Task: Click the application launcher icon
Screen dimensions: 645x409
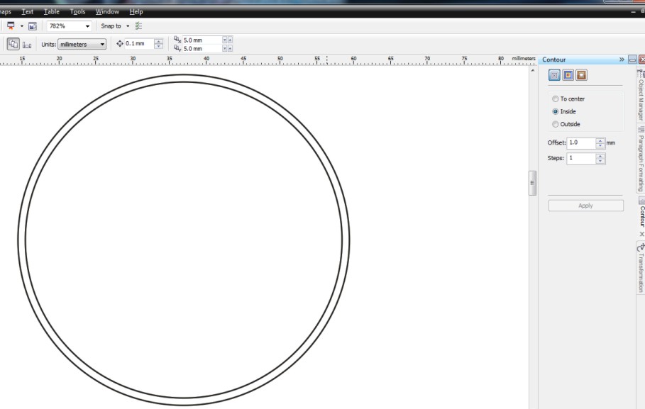Action: (11, 26)
